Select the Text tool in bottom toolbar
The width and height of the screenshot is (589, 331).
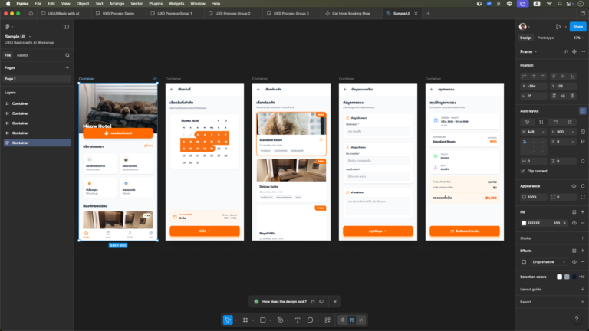point(297,320)
